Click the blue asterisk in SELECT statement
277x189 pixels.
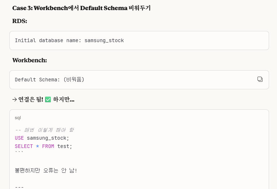click(x=38, y=146)
